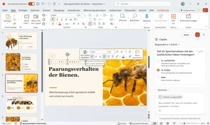Click the Aufzeichnen button top right
This screenshot has width=210, height=125.
pos(188,10)
